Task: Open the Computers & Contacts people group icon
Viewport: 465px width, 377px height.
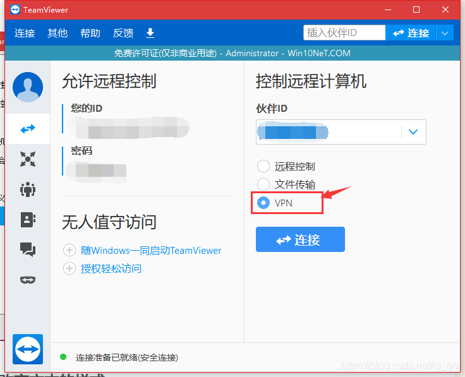Action: (28, 189)
